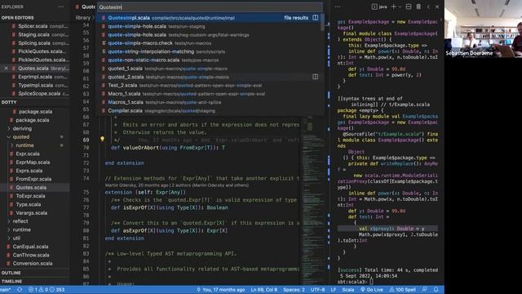Click the sbt:scala3 terminal prompt

click(x=356, y=282)
